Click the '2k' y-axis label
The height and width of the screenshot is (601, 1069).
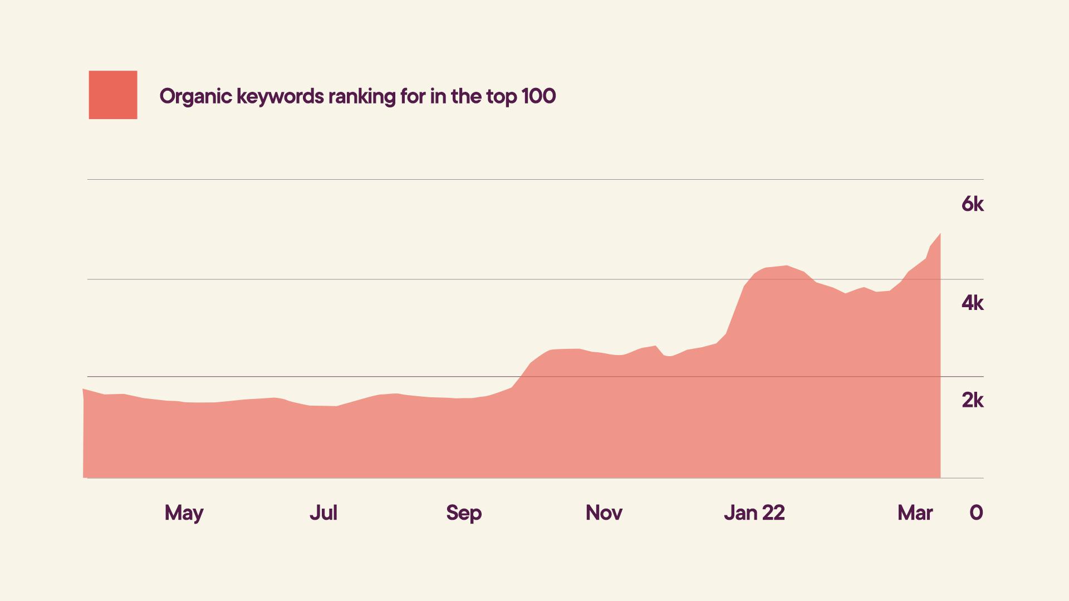point(973,400)
